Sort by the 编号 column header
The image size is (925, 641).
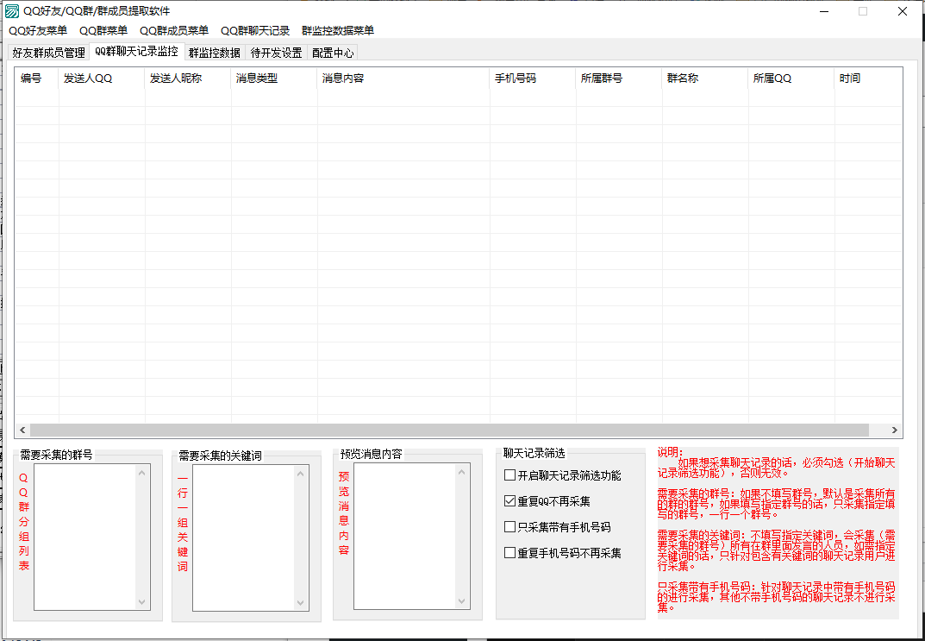[x=36, y=78]
